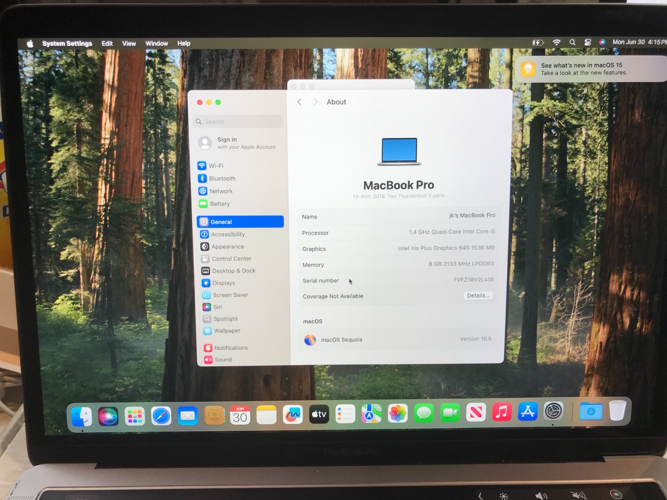Go back with the left chevron
The height and width of the screenshot is (500, 667).
coord(299,102)
